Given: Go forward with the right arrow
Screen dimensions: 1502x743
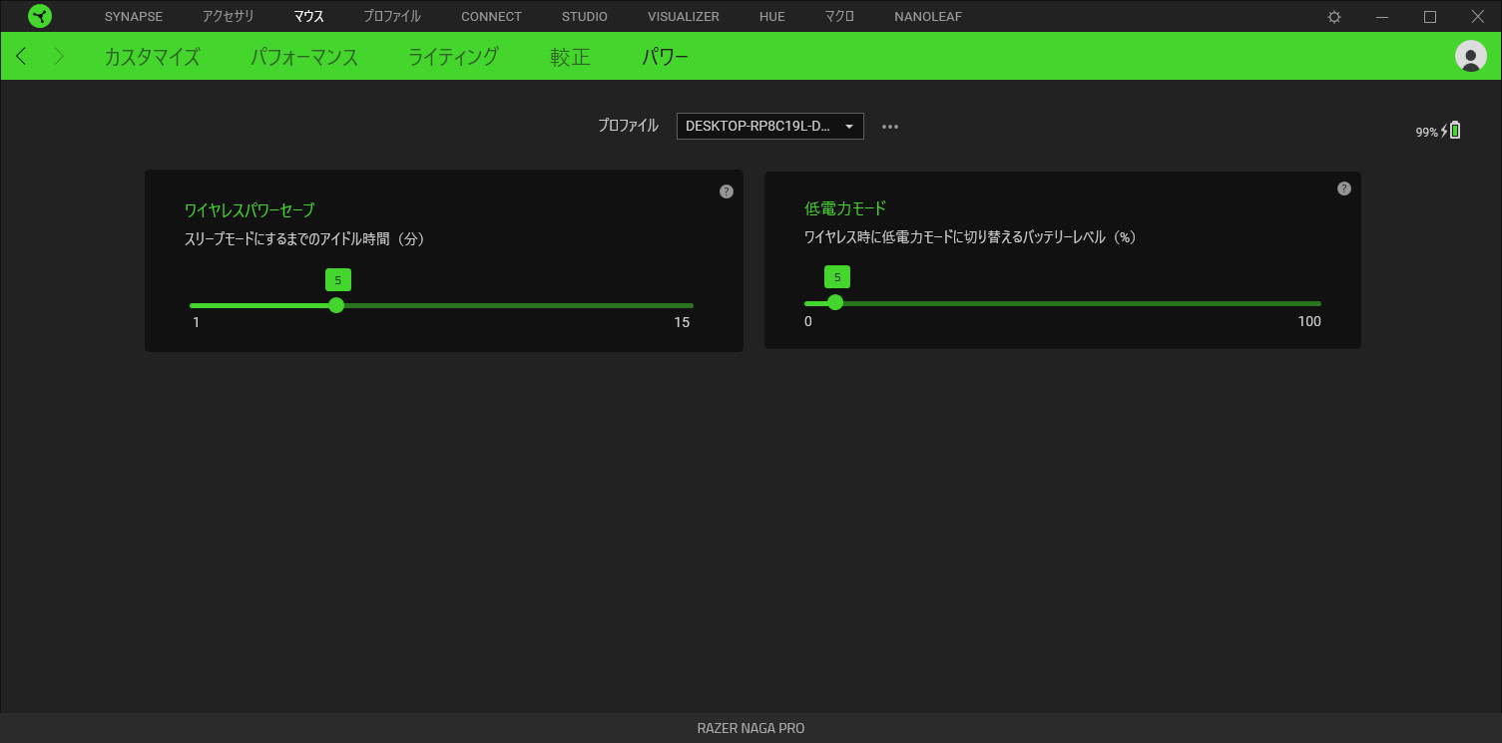Looking at the screenshot, I should click(58, 56).
